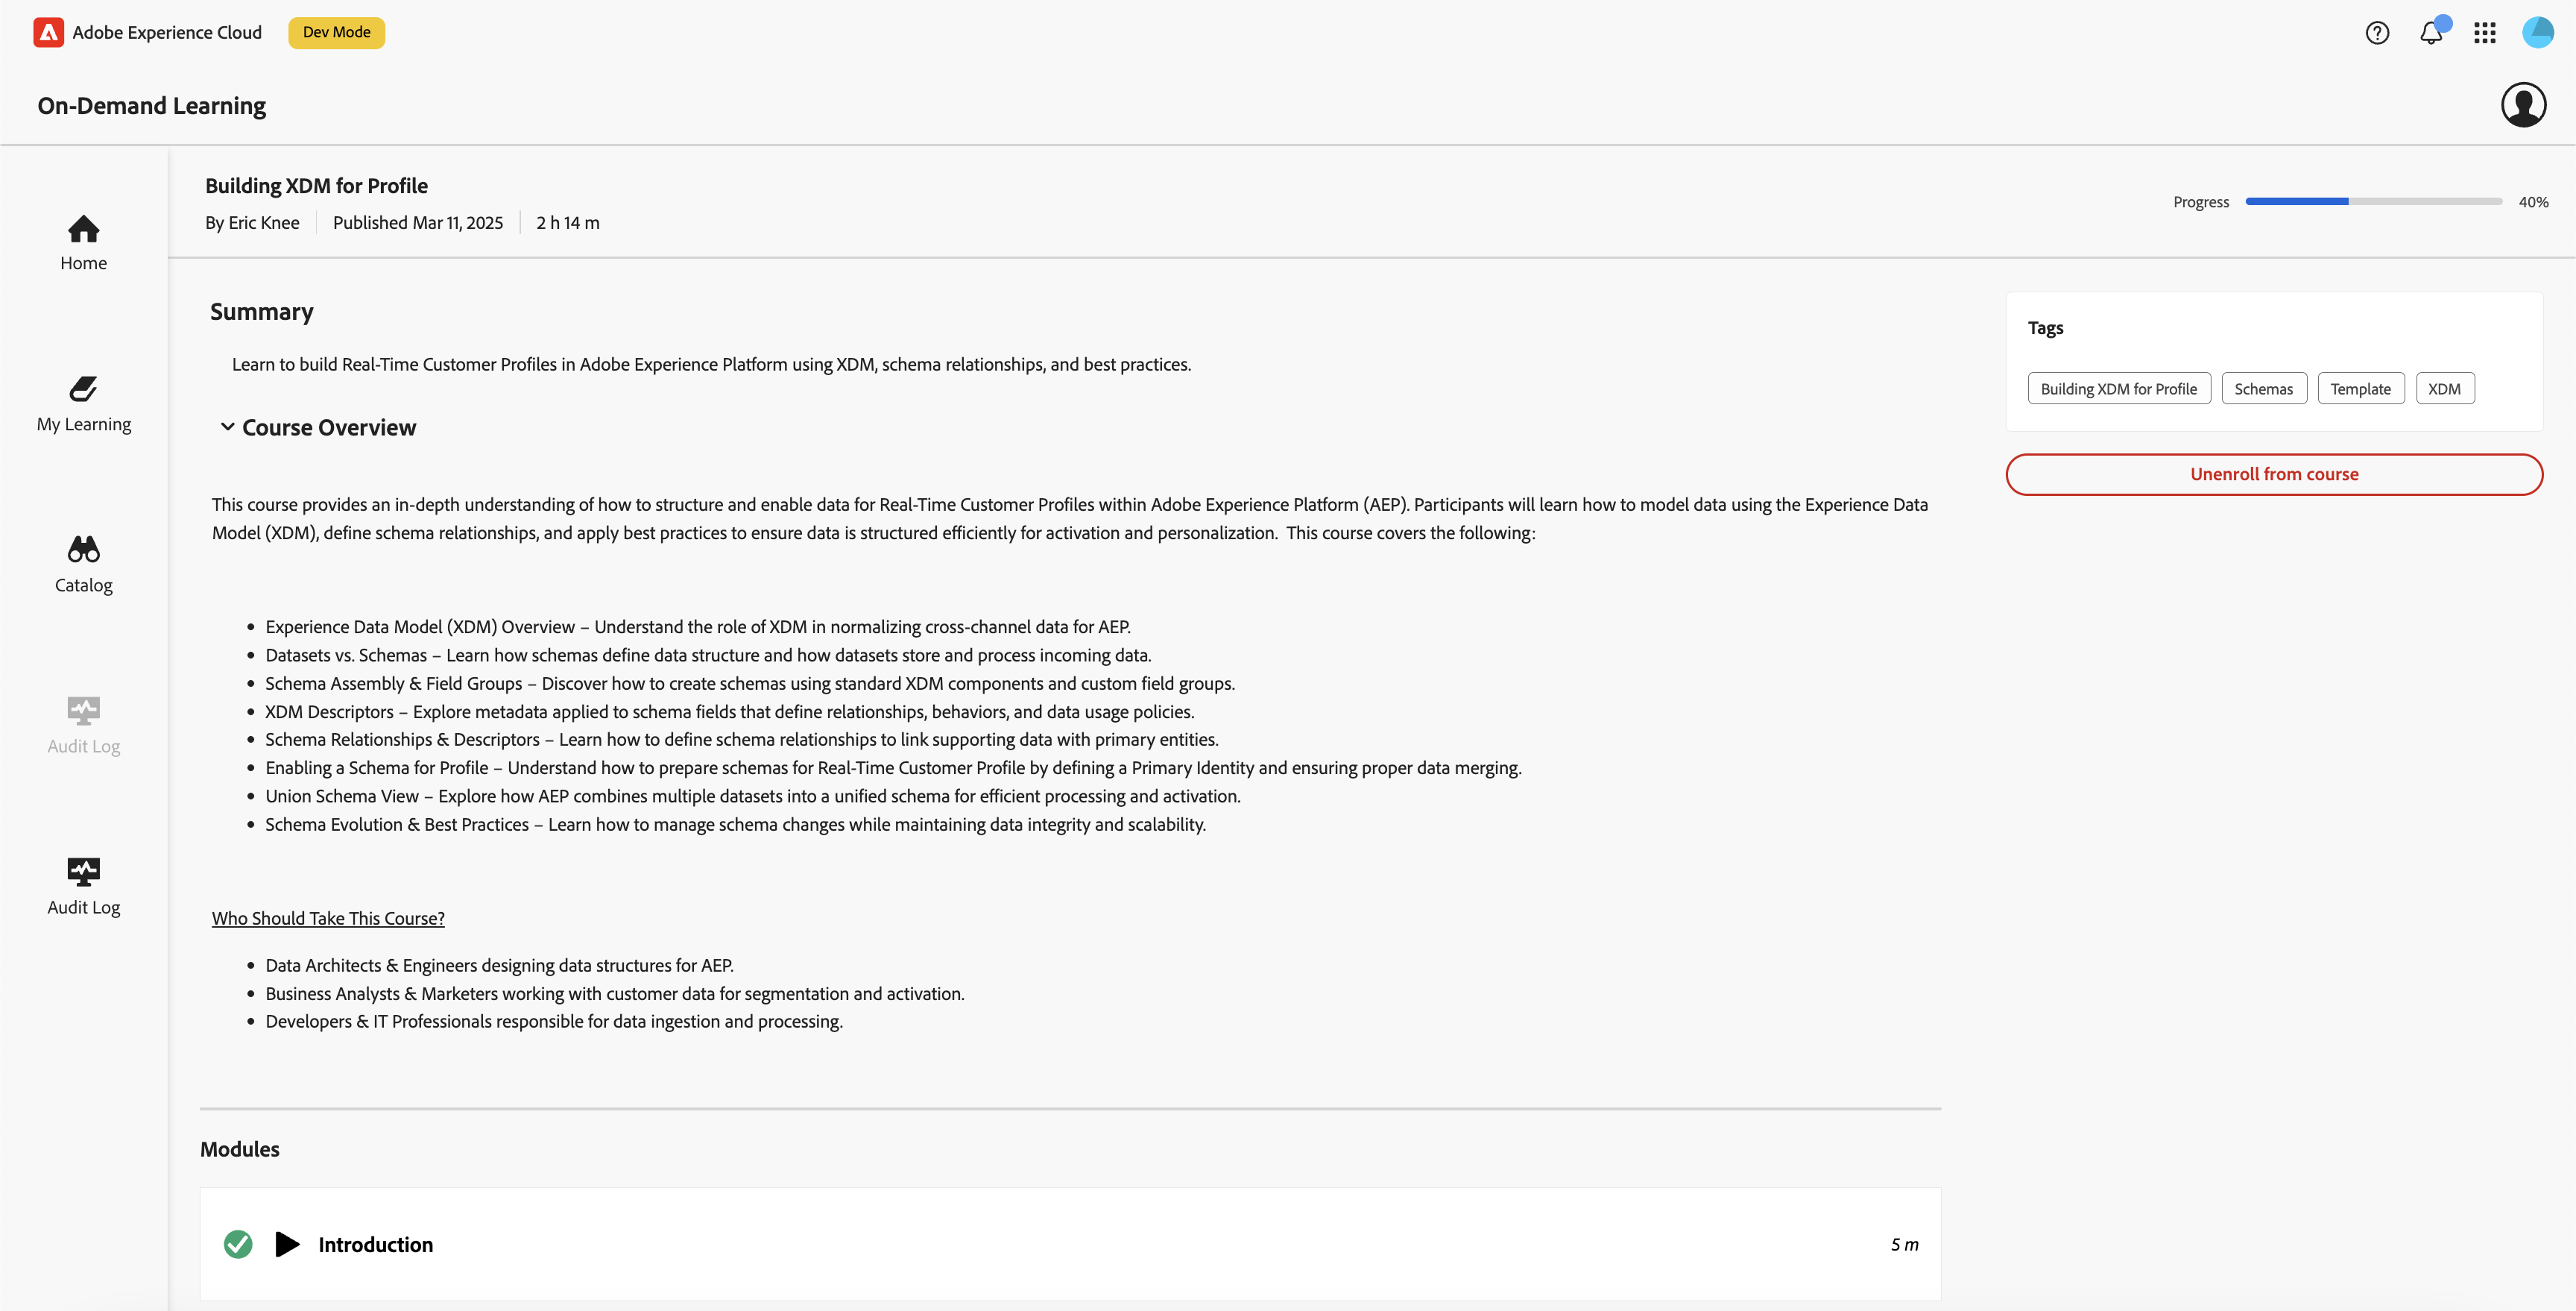Click the help question mark icon
Image resolution: width=2576 pixels, height=1311 pixels.
point(2377,33)
